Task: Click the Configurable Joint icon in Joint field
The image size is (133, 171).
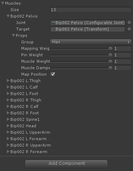Action: 53,23
